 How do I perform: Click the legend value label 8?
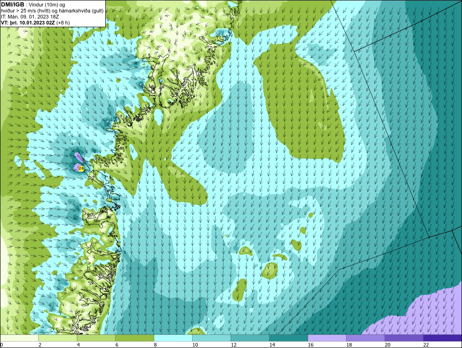coord(155,345)
